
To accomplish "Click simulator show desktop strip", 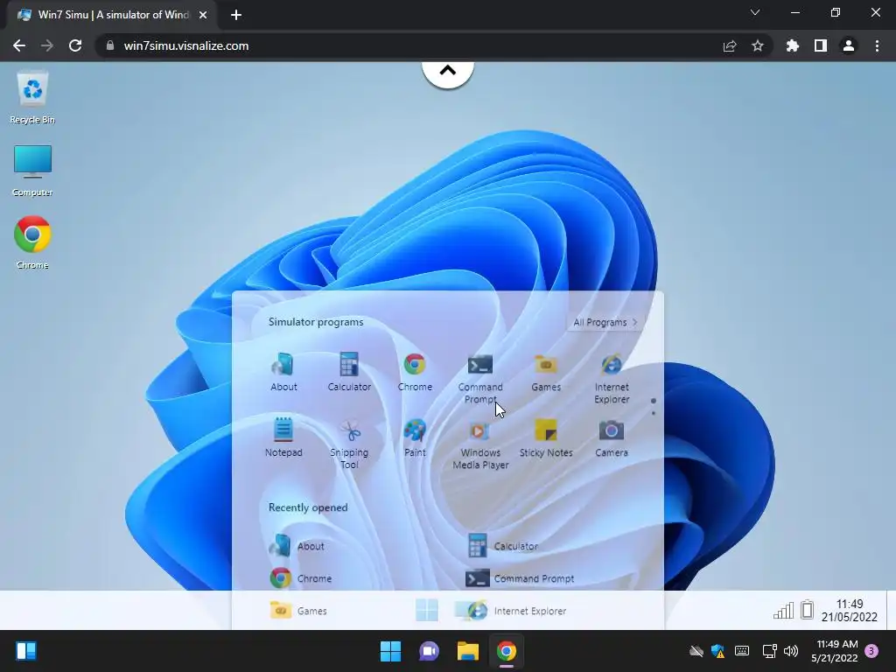I will click(x=891, y=610).
